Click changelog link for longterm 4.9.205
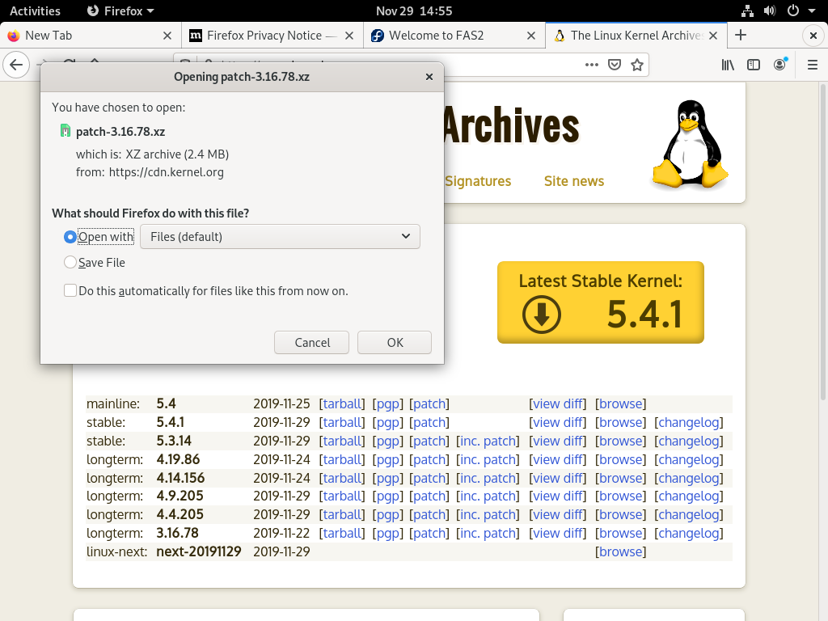This screenshot has height=621, width=828. point(689,496)
